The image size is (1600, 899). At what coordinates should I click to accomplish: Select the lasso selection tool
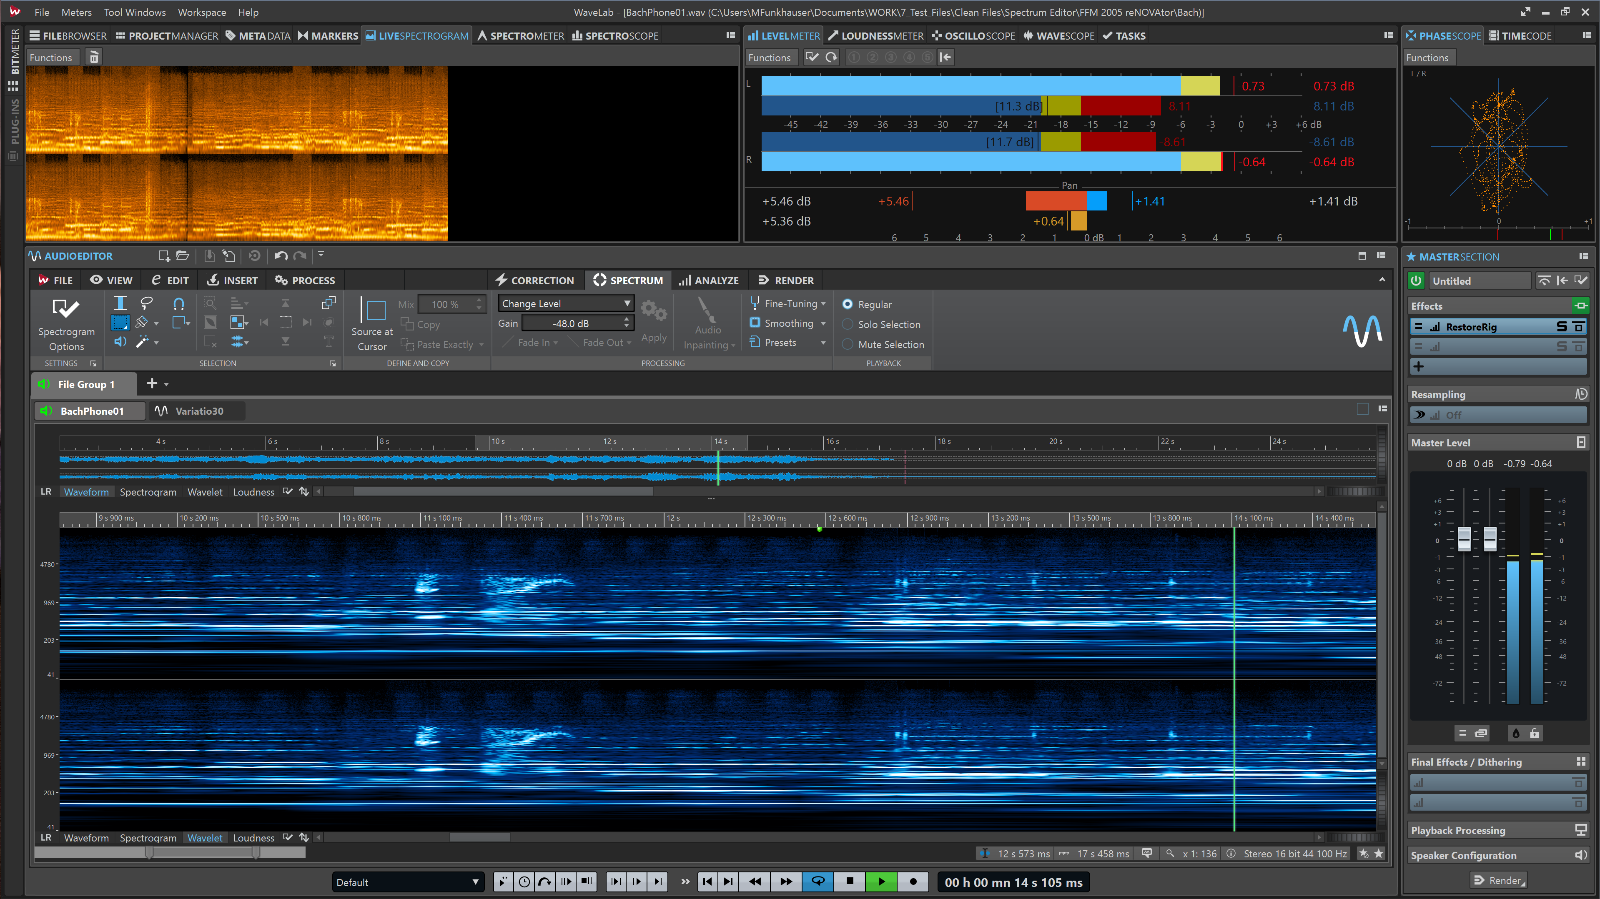[x=147, y=302]
